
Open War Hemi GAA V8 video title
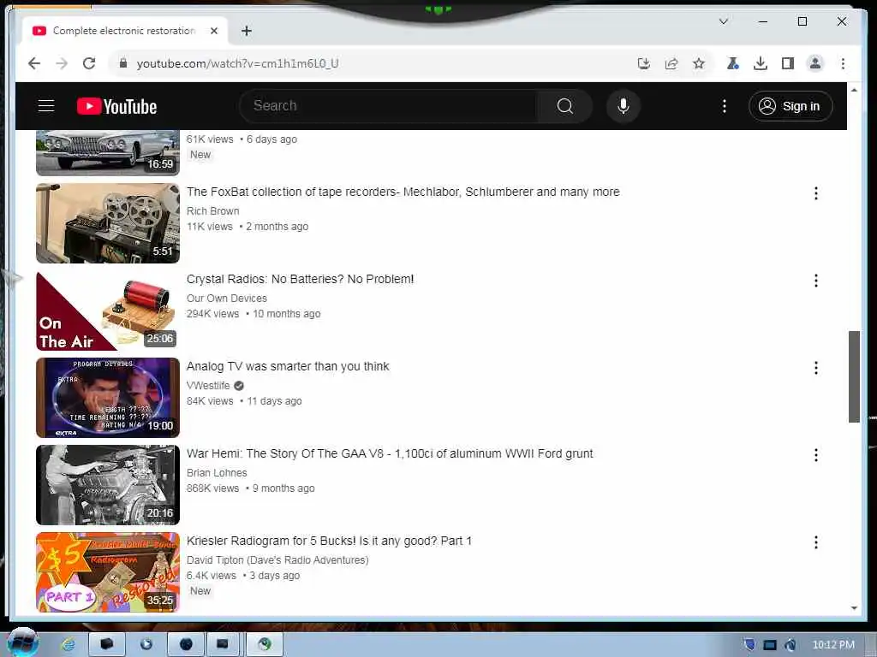(390, 453)
